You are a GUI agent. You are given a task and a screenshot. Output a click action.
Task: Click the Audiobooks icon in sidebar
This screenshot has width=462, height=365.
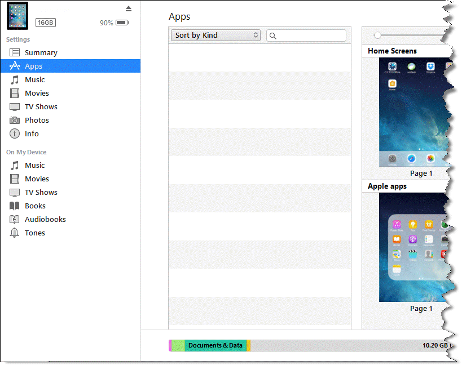pyautogui.click(x=15, y=219)
